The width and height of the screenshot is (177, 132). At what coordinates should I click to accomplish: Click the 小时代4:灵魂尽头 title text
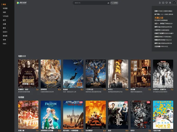pyautogui.click(x=160, y=89)
